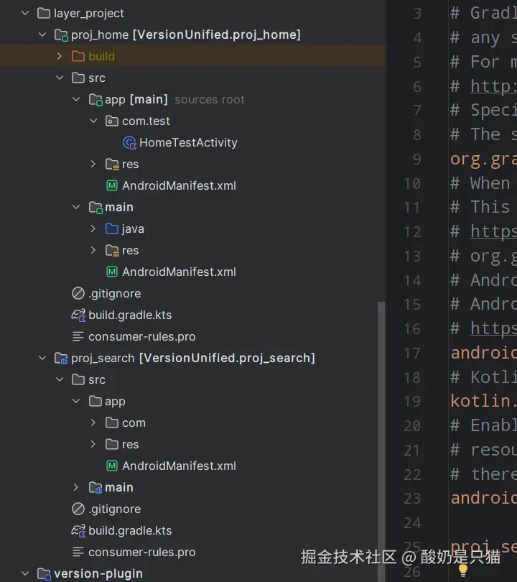Click the main module folder icon under proj_home
517x582 pixels.
96,208
